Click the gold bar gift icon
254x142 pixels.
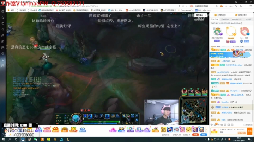(189, 129)
